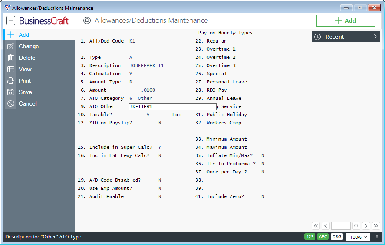Click the Amount Type value D

[x=131, y=82]
